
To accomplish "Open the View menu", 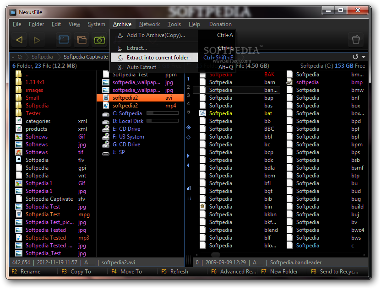I will pyautogui.click(x=74, y=24).
